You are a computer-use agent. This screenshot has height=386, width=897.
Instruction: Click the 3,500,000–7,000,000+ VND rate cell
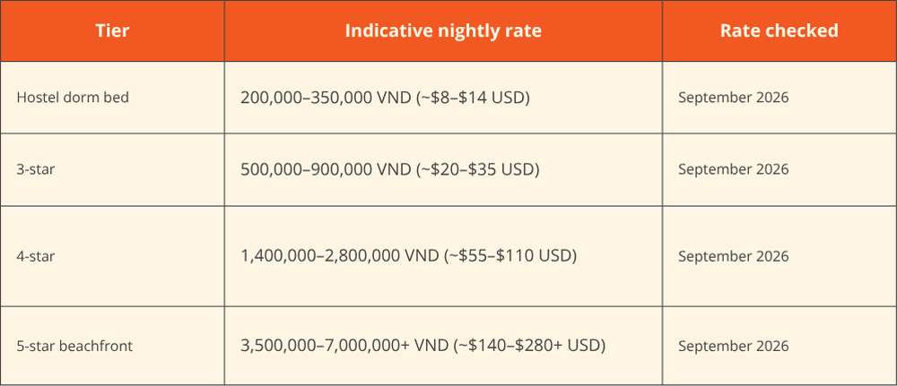click(x=443, y=346)
